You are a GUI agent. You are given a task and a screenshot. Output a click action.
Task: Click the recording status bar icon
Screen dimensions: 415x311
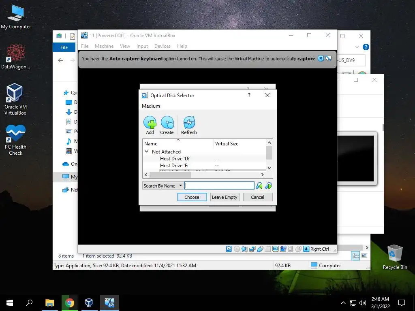pos(283,249)
